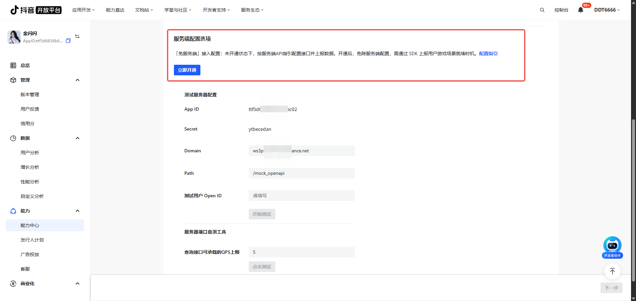Open the 配置指引 link
This screenshot has height=301, width=636.
click(x=488, y=54)
